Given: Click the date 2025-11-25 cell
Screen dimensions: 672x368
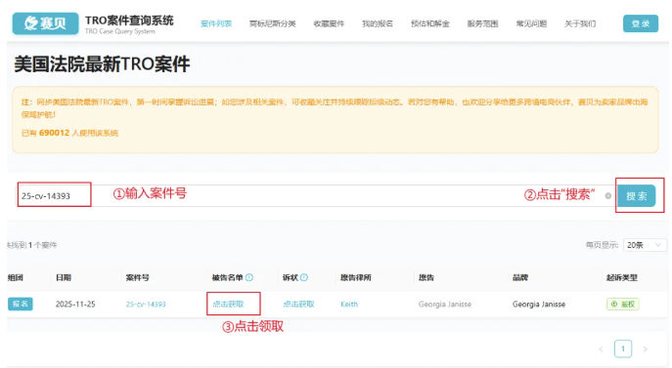Looking at the screenshot, I should (x=75, y=305).
